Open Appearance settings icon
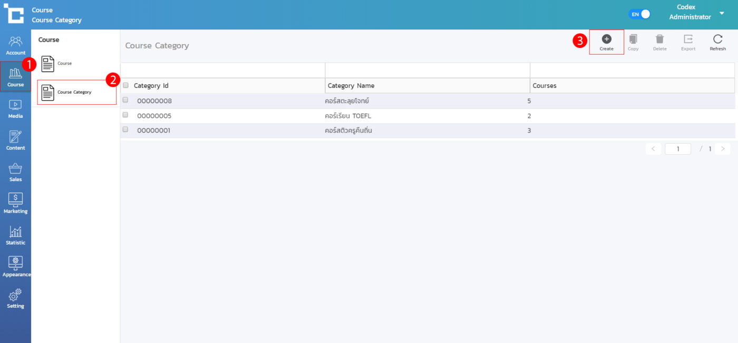738x343 pixels. click(x=15, y=266)
